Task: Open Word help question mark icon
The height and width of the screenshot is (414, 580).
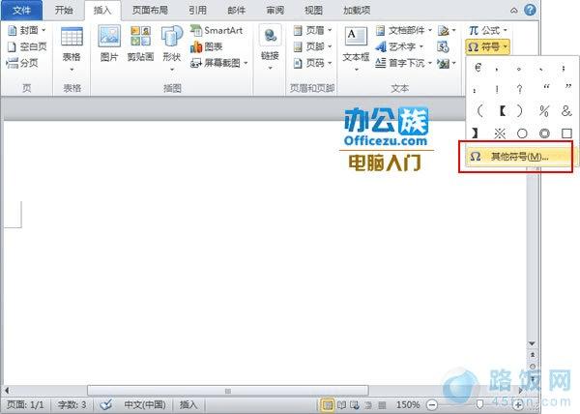Action: [530, 10]
